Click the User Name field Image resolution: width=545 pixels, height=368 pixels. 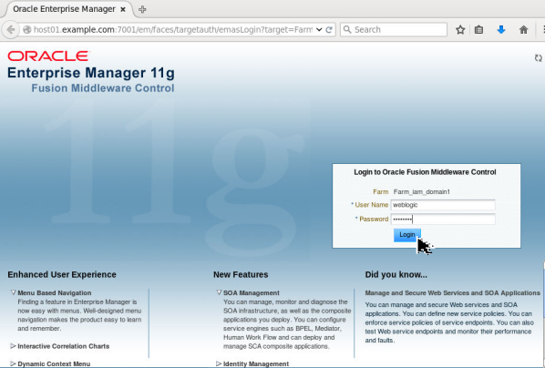pos(443,205)
